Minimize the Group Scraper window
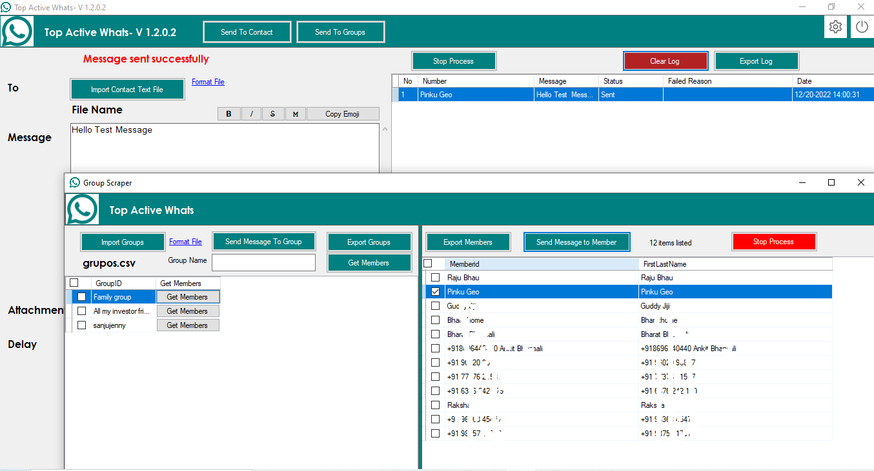This screenshot has height=471, width=874. (x=802, y=183)
